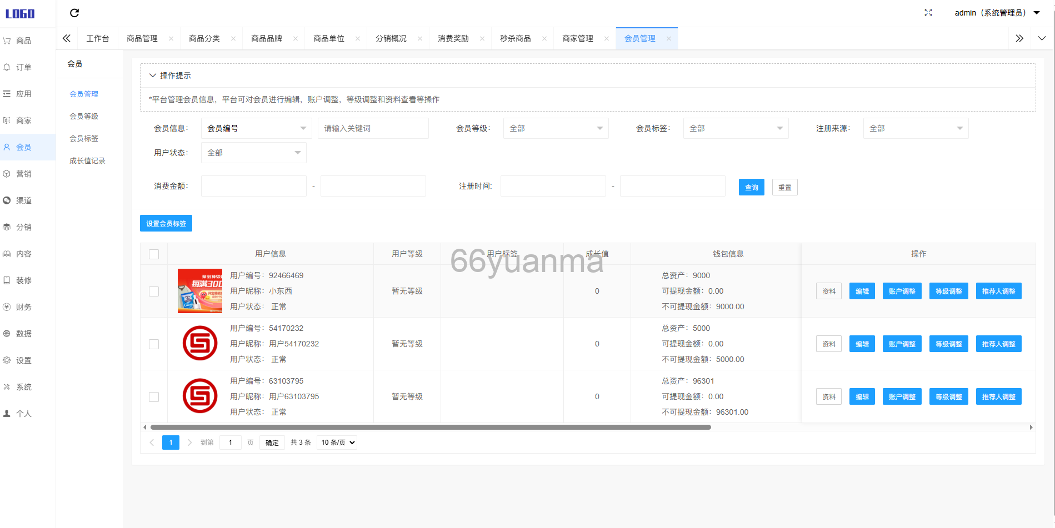Focus the minimum 消费金额 field
The width and height of the screenshot is (1055, 528).
click(x=253, y=186)
